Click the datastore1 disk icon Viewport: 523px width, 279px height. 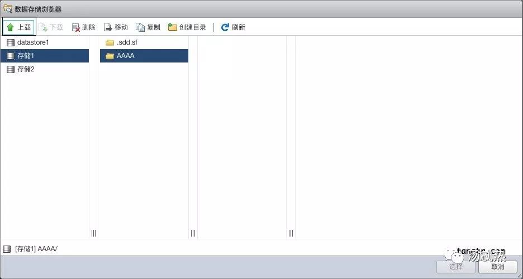[11, 42]
